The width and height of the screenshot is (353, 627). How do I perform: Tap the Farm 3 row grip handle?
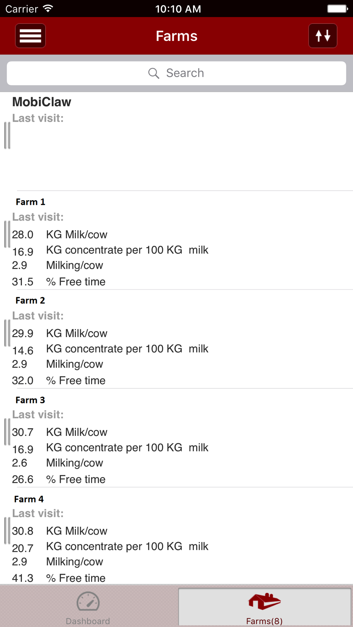point(7,432)
